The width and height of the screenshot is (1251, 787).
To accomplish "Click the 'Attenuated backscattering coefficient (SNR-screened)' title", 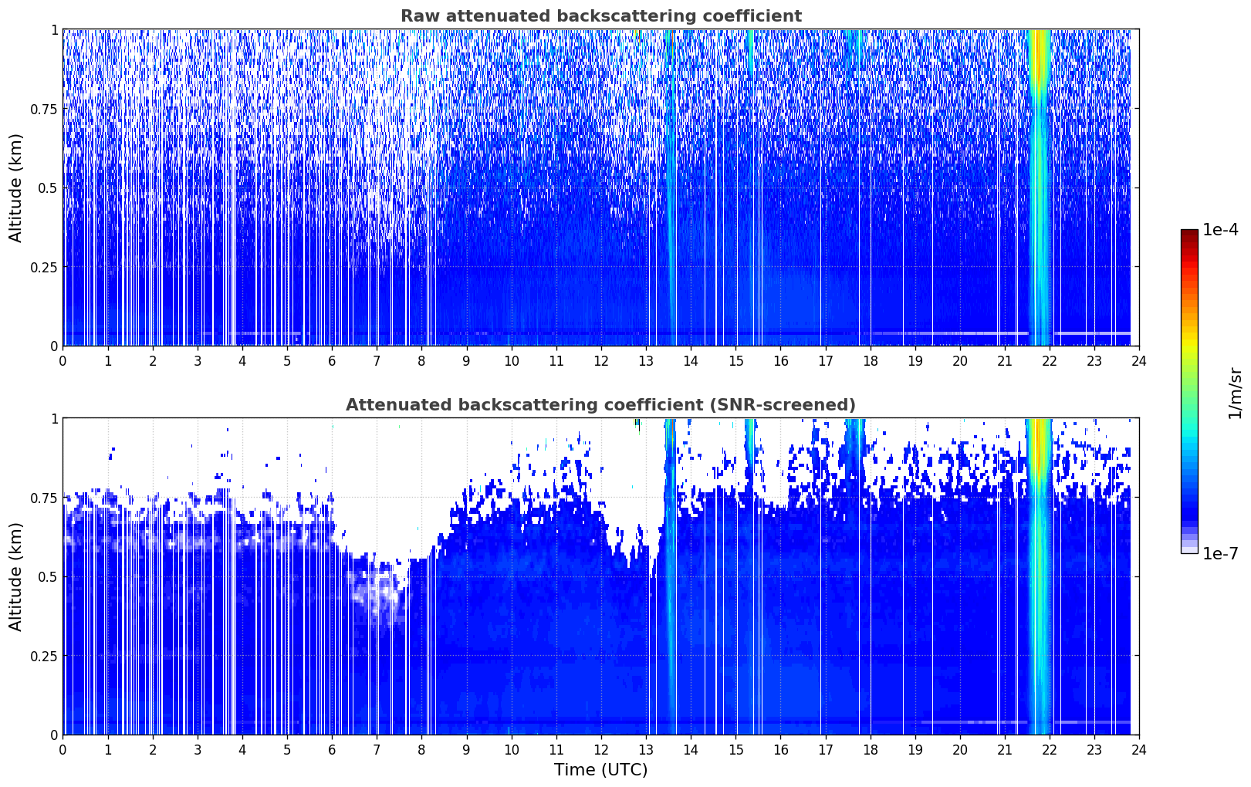I will click(x=600, y=405).
